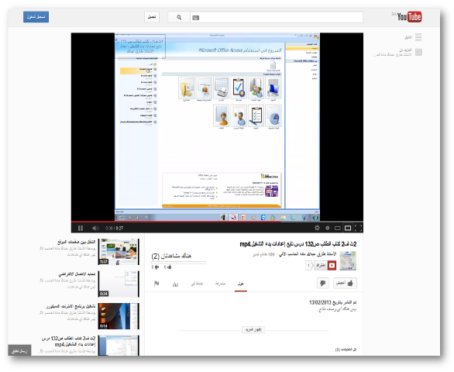Open the guide hamburger menu icon
The height and width of the screenshot is (372, 454).
coord(418,37)
